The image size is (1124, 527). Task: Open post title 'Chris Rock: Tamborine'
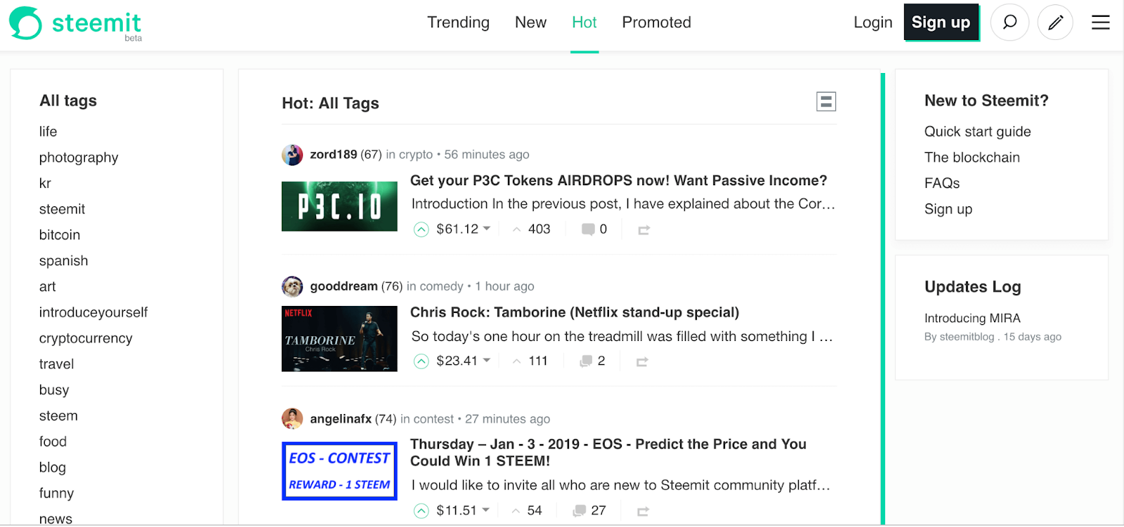[x=575, y=313]
